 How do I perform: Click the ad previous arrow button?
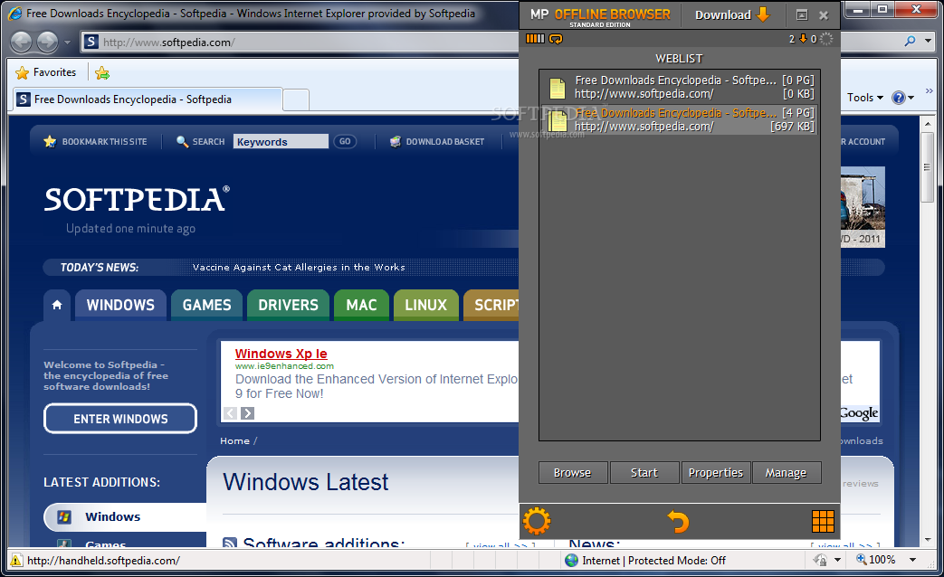[x=230, y=412]
